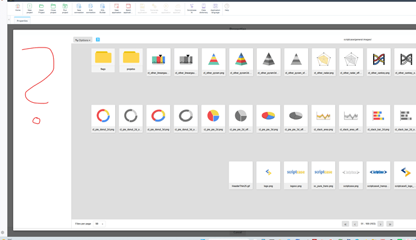Select the ct_pie_donut_2d.png thumbnail
The height and width of the screenshot is (240, 416).
103,119
